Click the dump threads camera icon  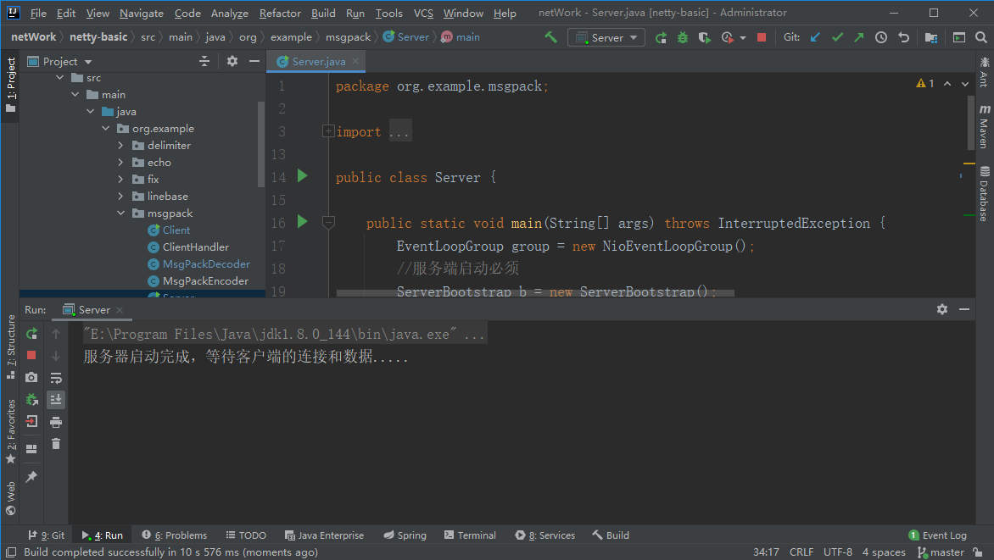coord(31,378)
